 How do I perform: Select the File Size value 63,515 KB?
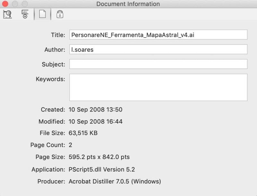83,133
